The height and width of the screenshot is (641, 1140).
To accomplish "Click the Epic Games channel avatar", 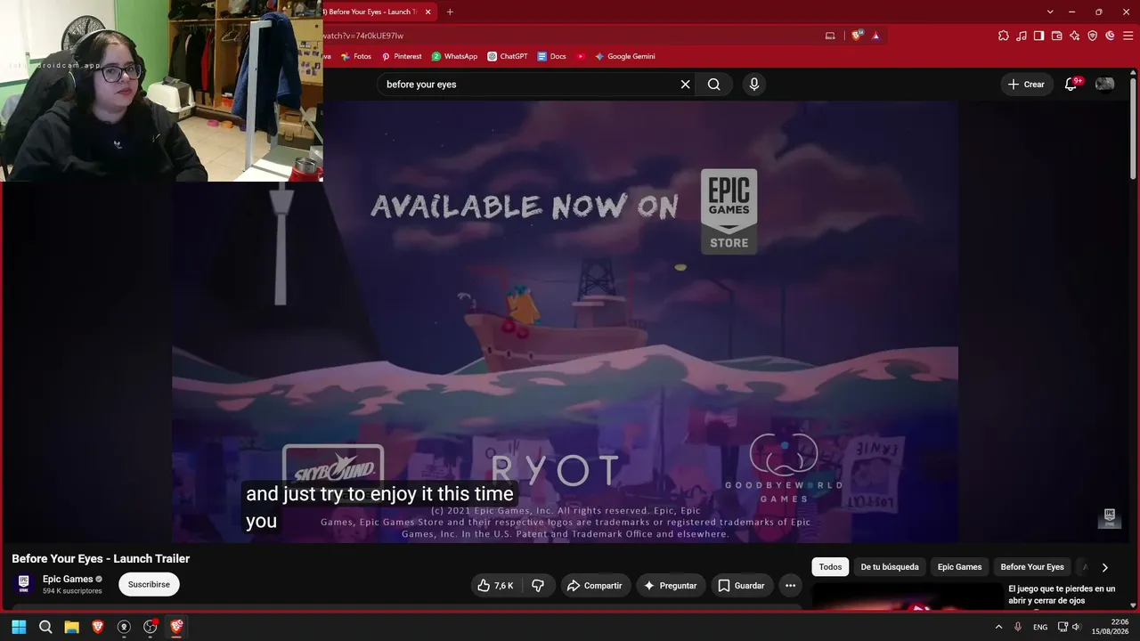I will tap(24, 584).
